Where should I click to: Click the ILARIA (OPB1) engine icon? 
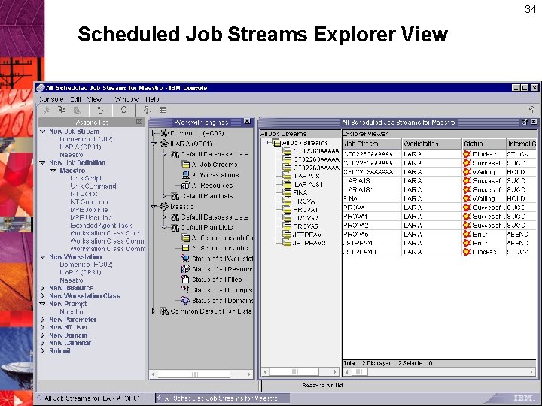click(x=164, y=144)
